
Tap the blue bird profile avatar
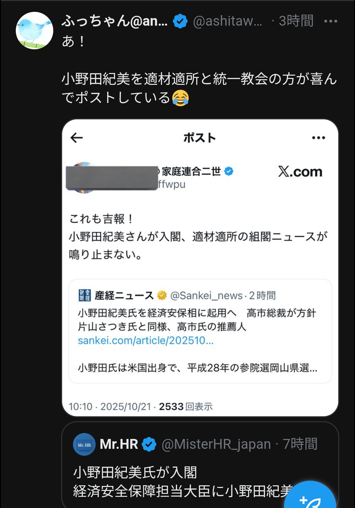click(35, 31)
